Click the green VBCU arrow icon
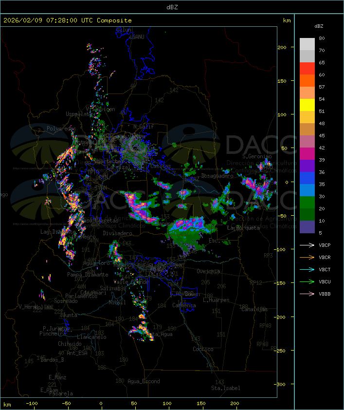Viewport: 344px width, 410px height. point(307,281)
